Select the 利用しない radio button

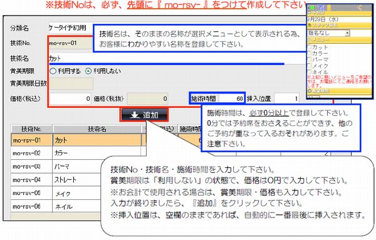coord(88,71)
